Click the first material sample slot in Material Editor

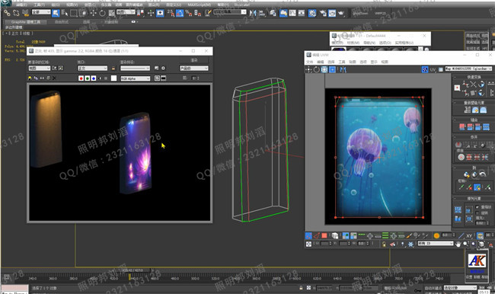click(x=338, y=49)
